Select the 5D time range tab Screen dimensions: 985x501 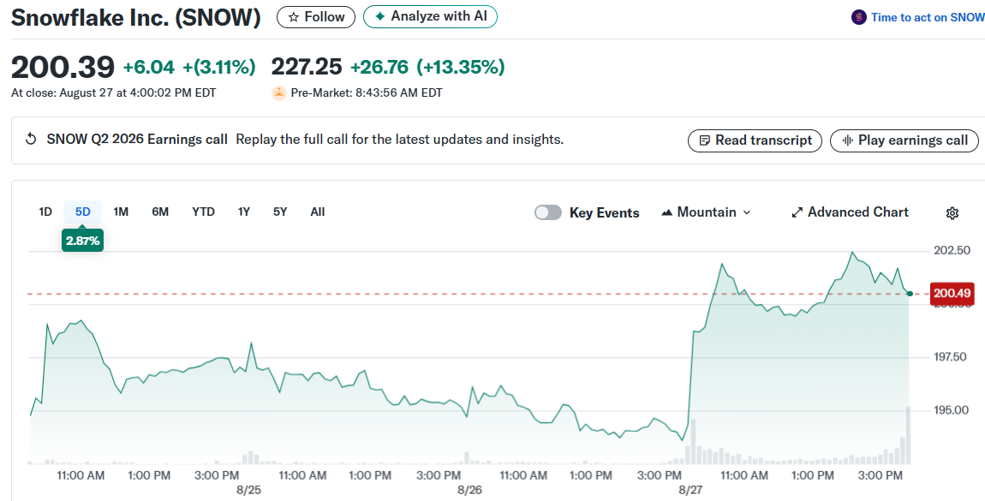tap(83, 212)
